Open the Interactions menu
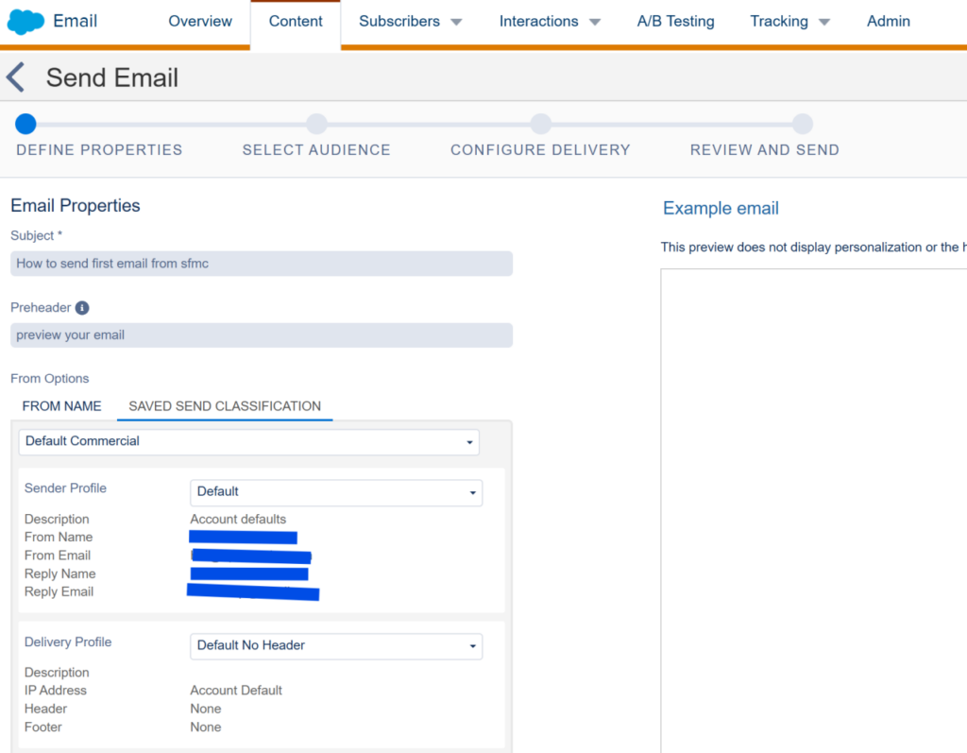 pyautogui.click(x=538, y=21)
